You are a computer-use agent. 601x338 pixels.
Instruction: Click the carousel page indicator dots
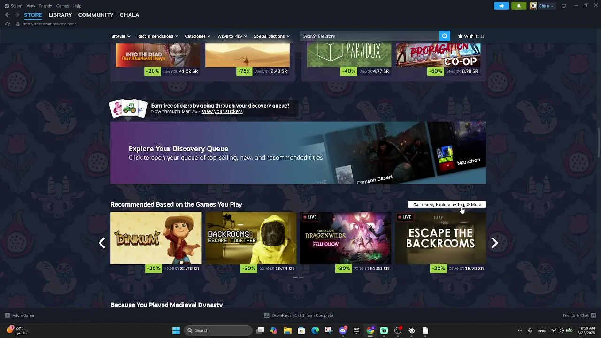pyautogui.click(x=298, y=277)
